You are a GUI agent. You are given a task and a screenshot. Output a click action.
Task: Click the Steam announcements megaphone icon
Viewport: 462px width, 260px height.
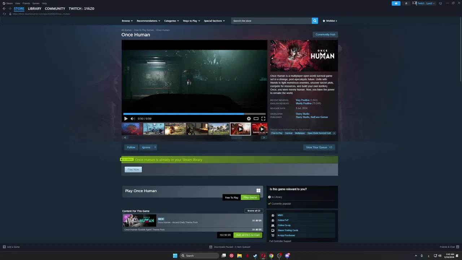pos(396,3)
